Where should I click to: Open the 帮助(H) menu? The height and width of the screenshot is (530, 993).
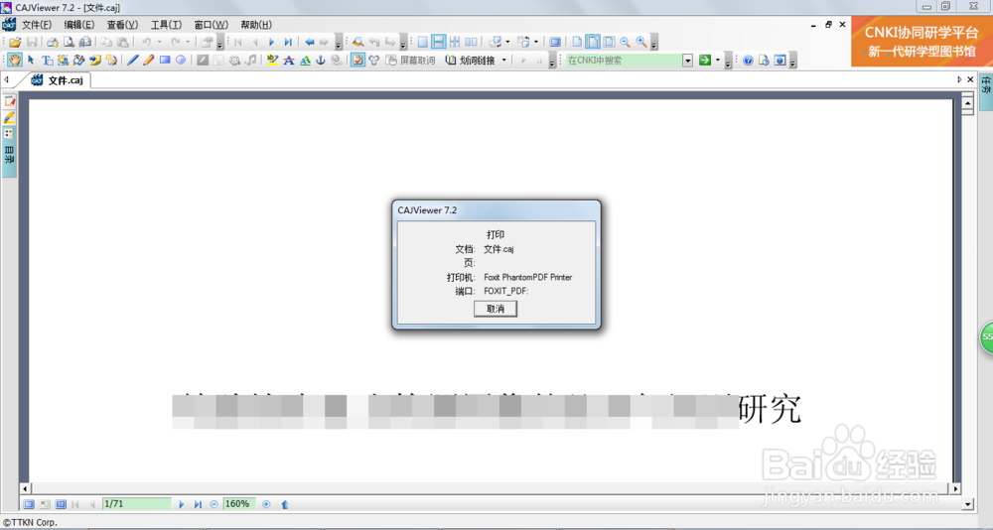(x=256, y=25)
